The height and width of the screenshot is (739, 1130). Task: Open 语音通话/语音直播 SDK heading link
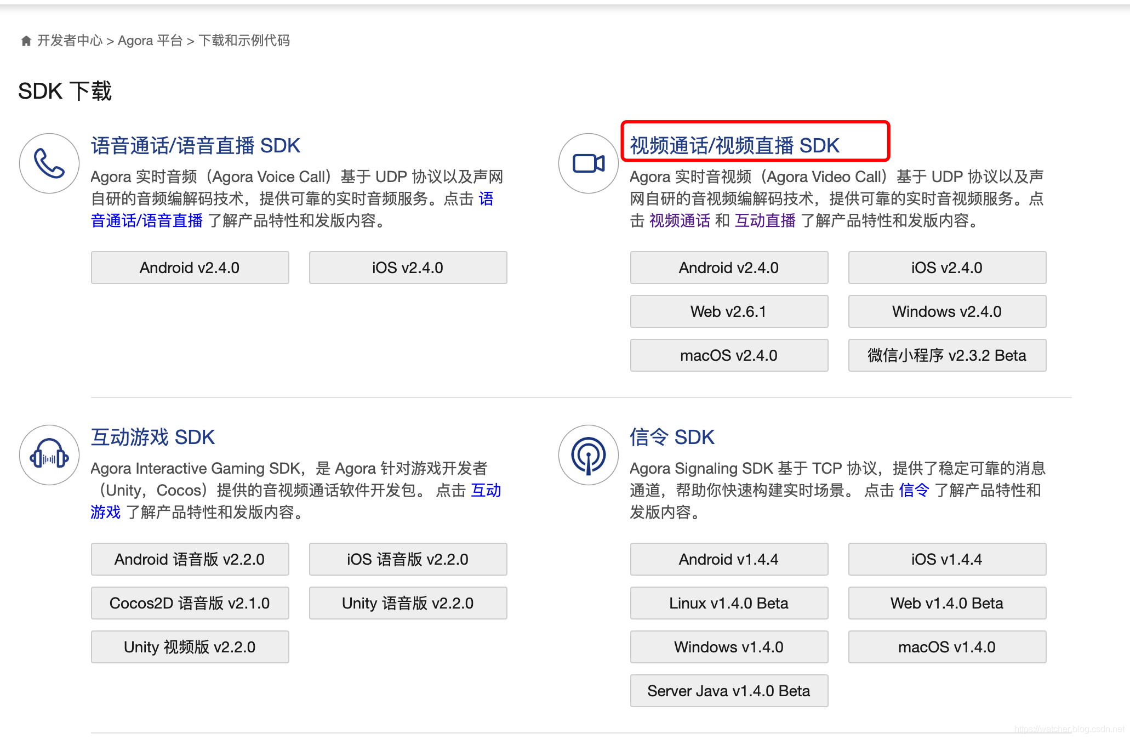pos(196,146)
